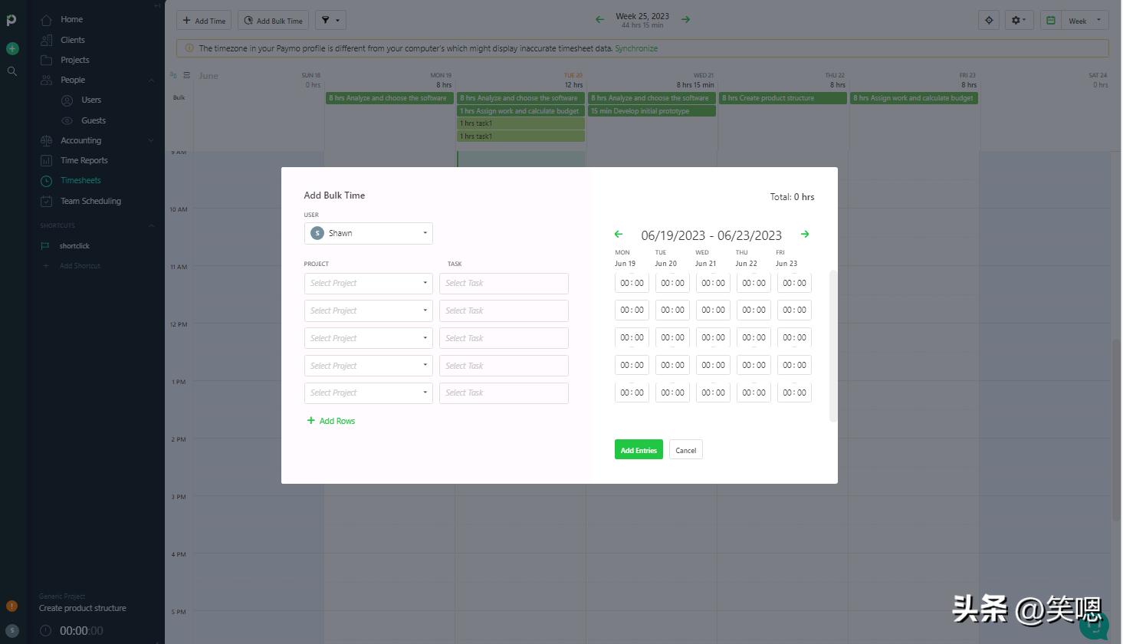
Task: Click the filter funnel button in the toolbar
Action: tap(330, 21)
